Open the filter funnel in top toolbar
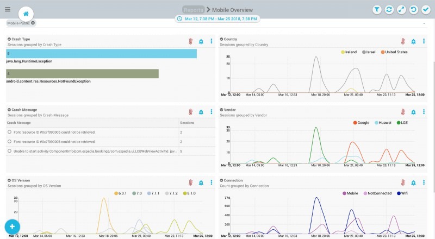The height and width of the screenshot is (239, 435). tap(376, 10)
